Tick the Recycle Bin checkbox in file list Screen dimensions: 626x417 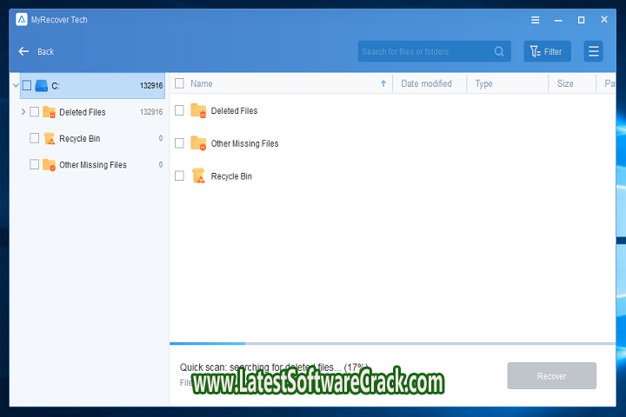click(x=179, y=176)
